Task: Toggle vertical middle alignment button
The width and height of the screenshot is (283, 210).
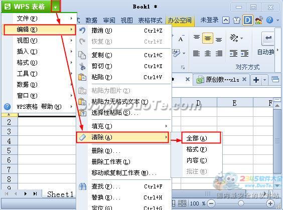Action: (208, 38)
